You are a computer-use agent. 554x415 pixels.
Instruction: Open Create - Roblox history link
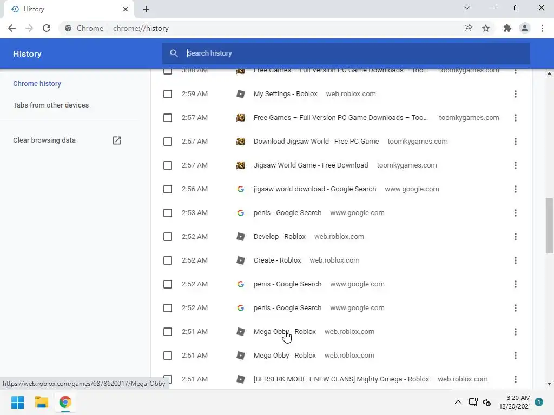point(278,260)
